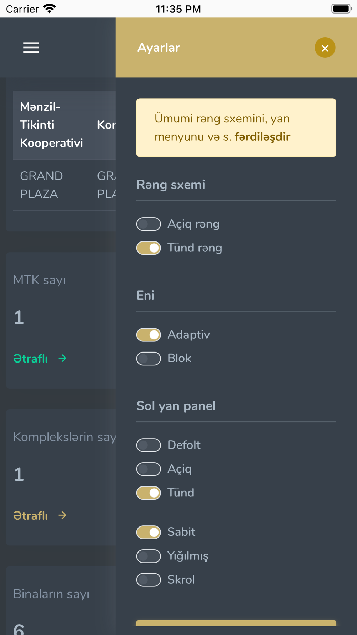Click the GRAND PLAZA table cell
Screen dimensions: 357x635
pyautogui.click(x=41, y=185)
